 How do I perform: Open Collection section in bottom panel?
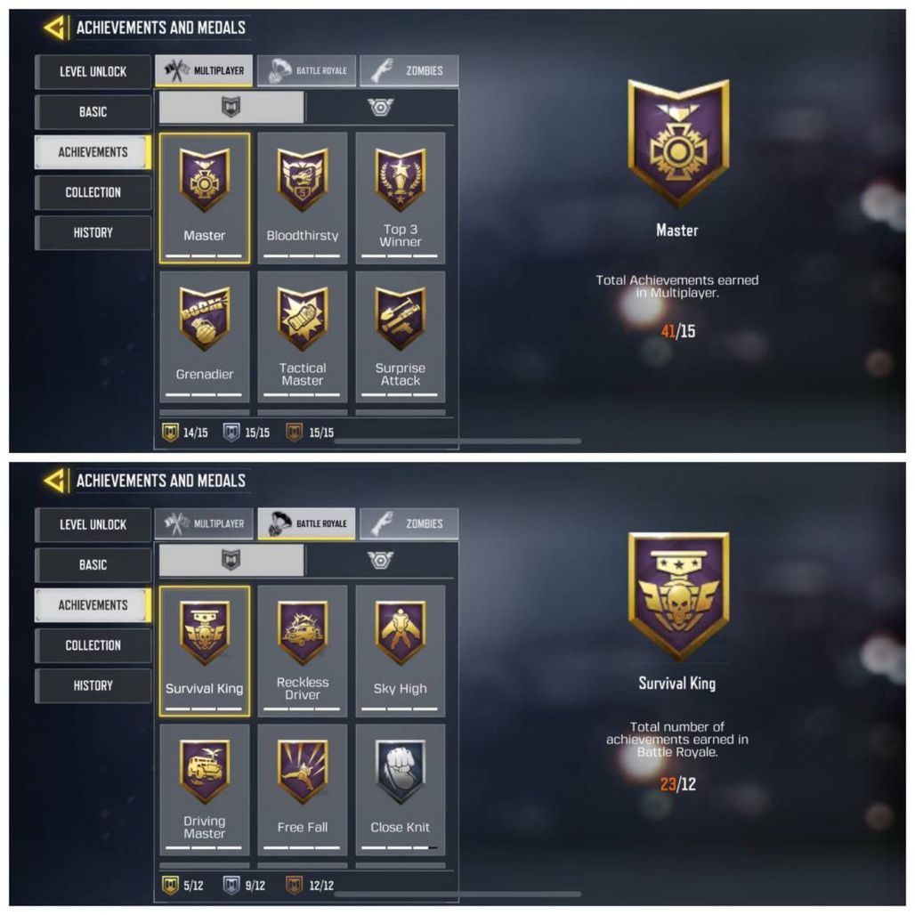click(93, 645)
